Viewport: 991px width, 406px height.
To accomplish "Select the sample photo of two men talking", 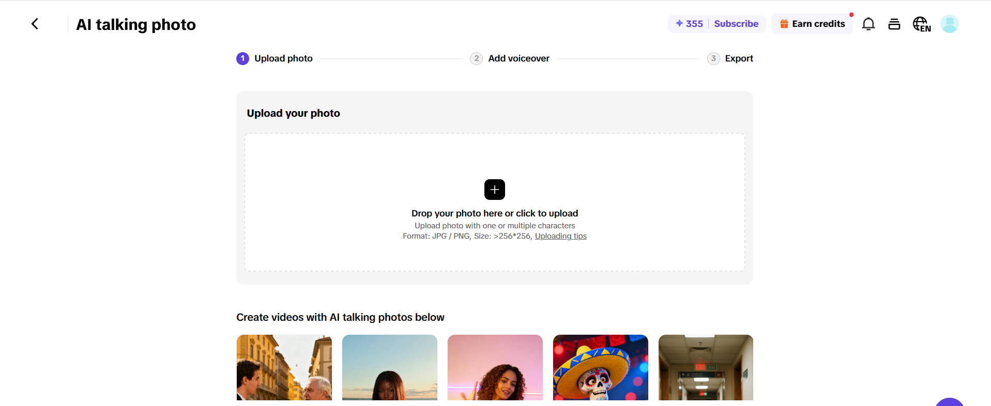I will click(x=284, y=368).
